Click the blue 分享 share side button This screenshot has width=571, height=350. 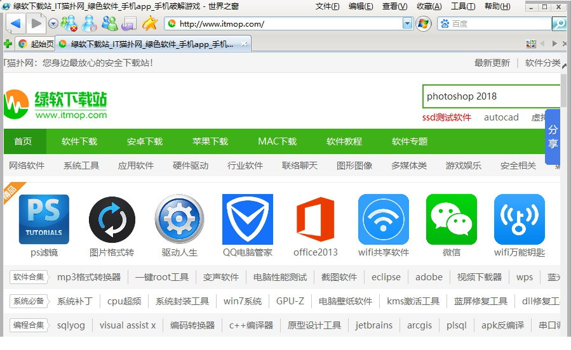(553, 137)
